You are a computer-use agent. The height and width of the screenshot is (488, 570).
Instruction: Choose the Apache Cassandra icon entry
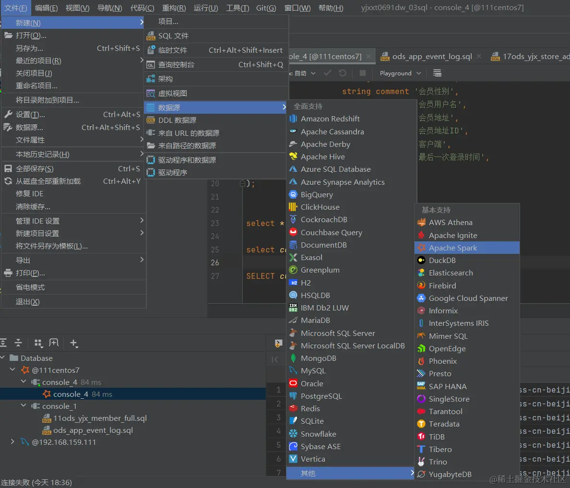pos(293,131)
